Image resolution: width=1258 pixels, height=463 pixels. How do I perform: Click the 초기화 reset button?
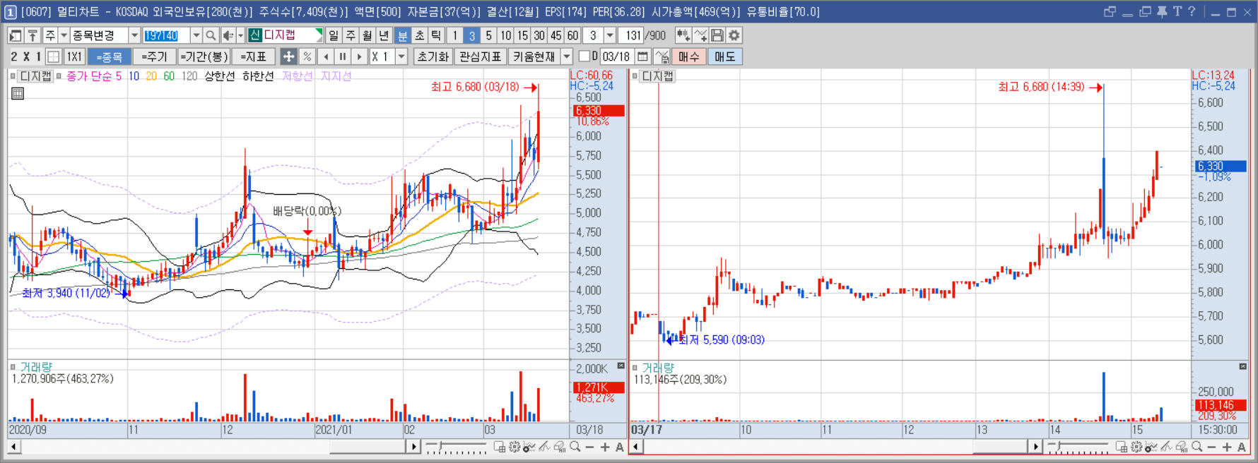pos(433,56)
